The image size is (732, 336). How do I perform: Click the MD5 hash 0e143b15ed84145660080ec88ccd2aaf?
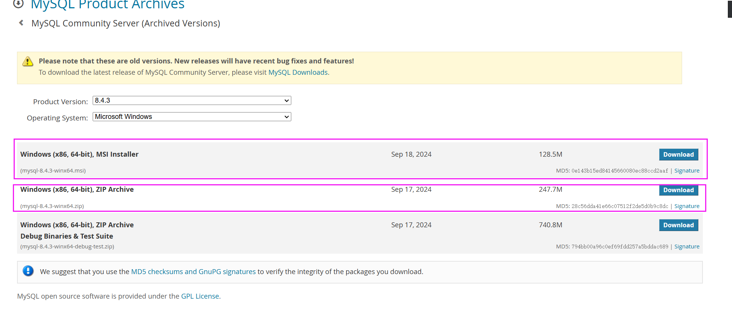620,171
